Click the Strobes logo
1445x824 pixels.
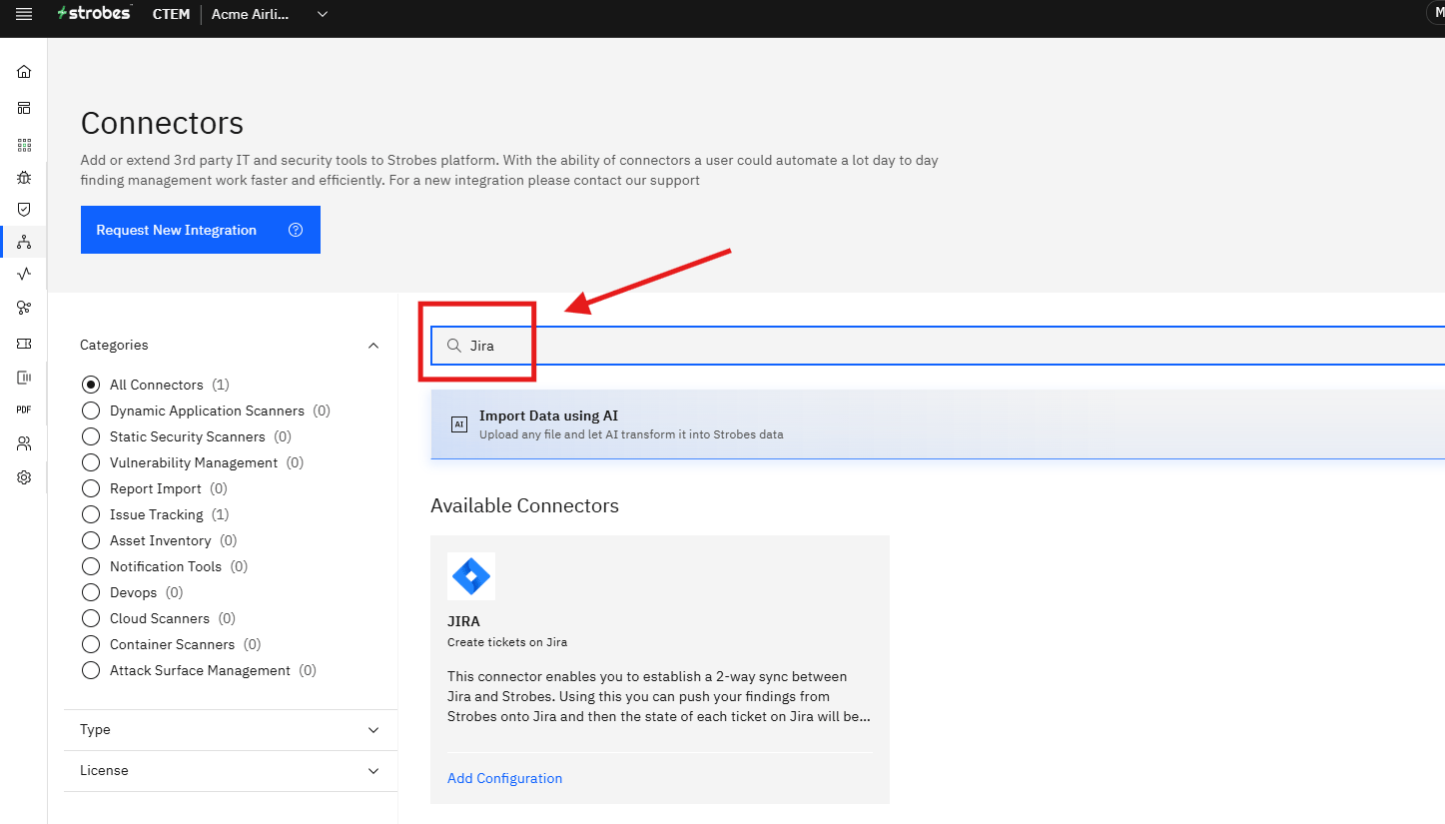(94, 14)
